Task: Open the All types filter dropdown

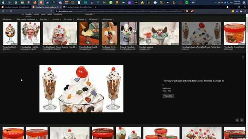Action: point(81,19)
